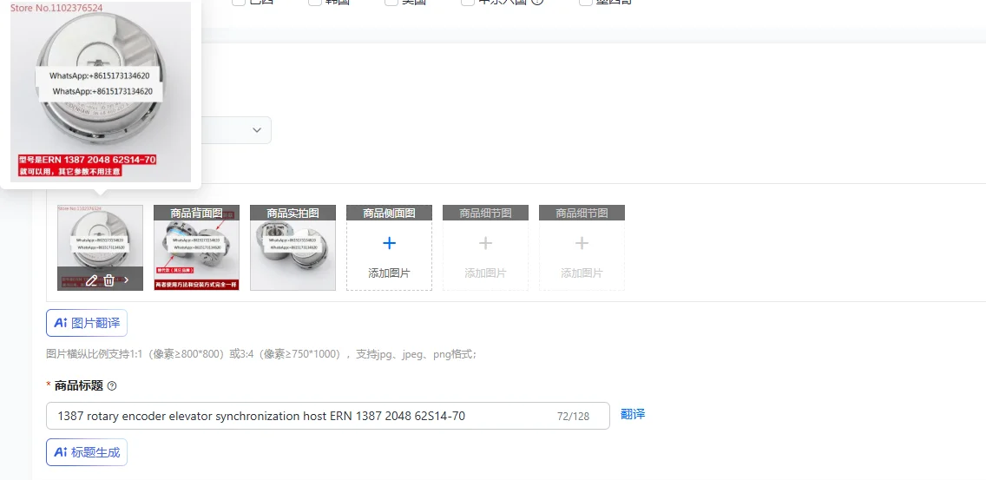Click the AI 图片翻译 button
The height and width of the screenshot is (480, 986).
click(x=87, y=324)
